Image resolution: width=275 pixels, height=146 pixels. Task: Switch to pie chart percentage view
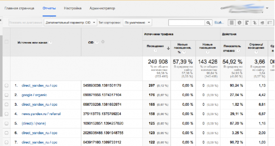[239, 23]
